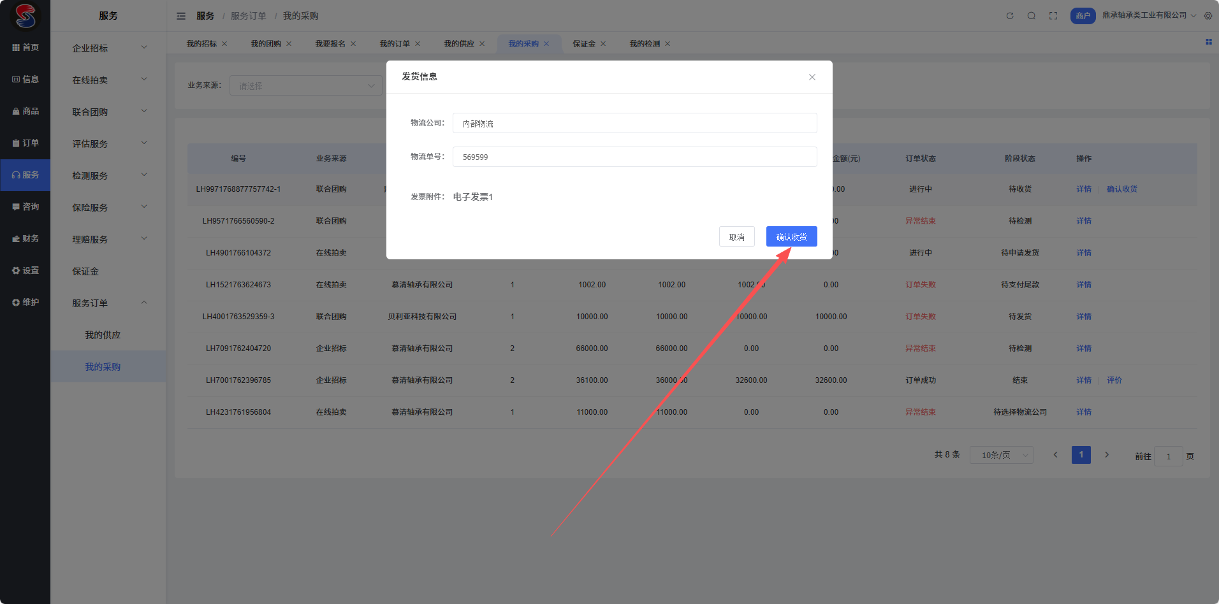This screenshot has height=604, width=1219.
Task: Open the 业务来源 select dropdown
Action: coord(306,86)
